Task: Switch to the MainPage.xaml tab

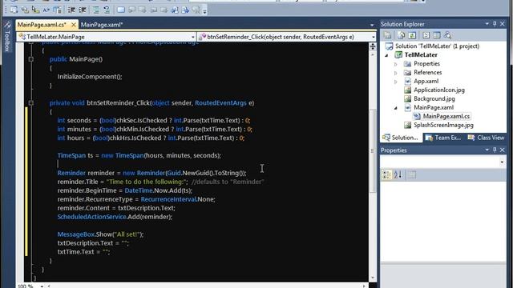Action: (x=102, y=25)
